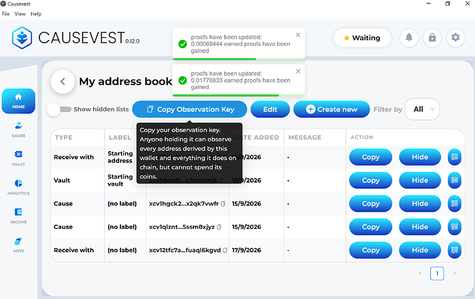Go back with the arrow button
Image resolution: width=475 pixels, height=299 pixels.
pos(63,81)
